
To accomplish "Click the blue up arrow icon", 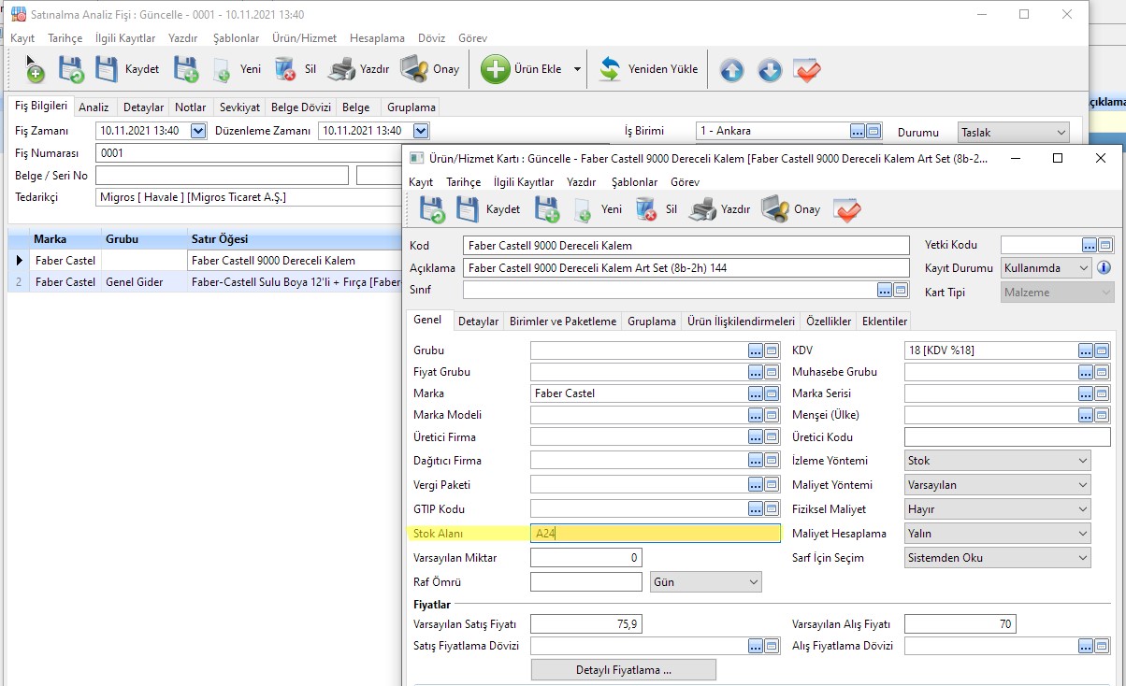I will tap(731, 70).
